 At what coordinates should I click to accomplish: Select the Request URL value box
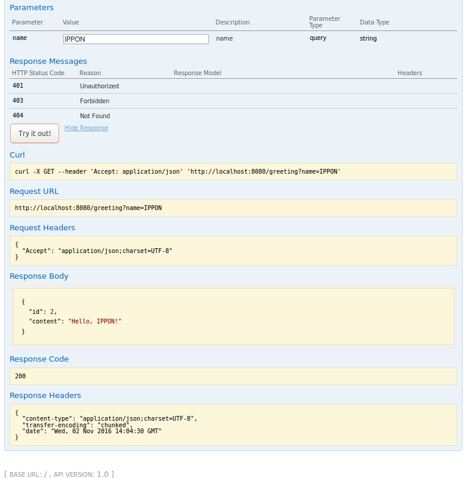pyautogui.click(x=233, y=208)
